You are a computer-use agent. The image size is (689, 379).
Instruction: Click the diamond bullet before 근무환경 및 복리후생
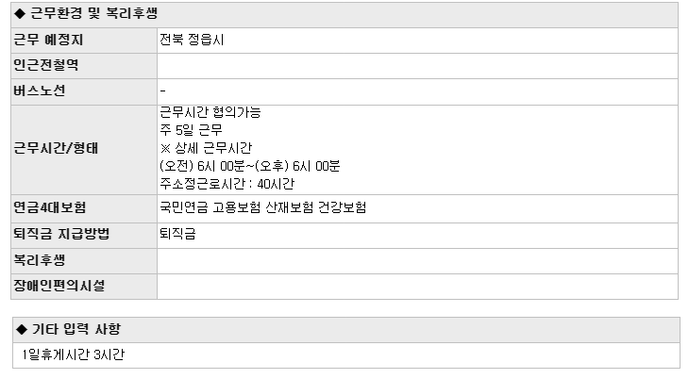(20, 13)
